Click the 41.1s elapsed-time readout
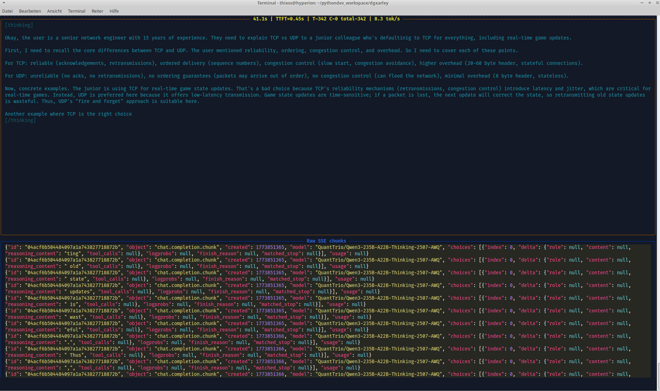 pos(260,19)
